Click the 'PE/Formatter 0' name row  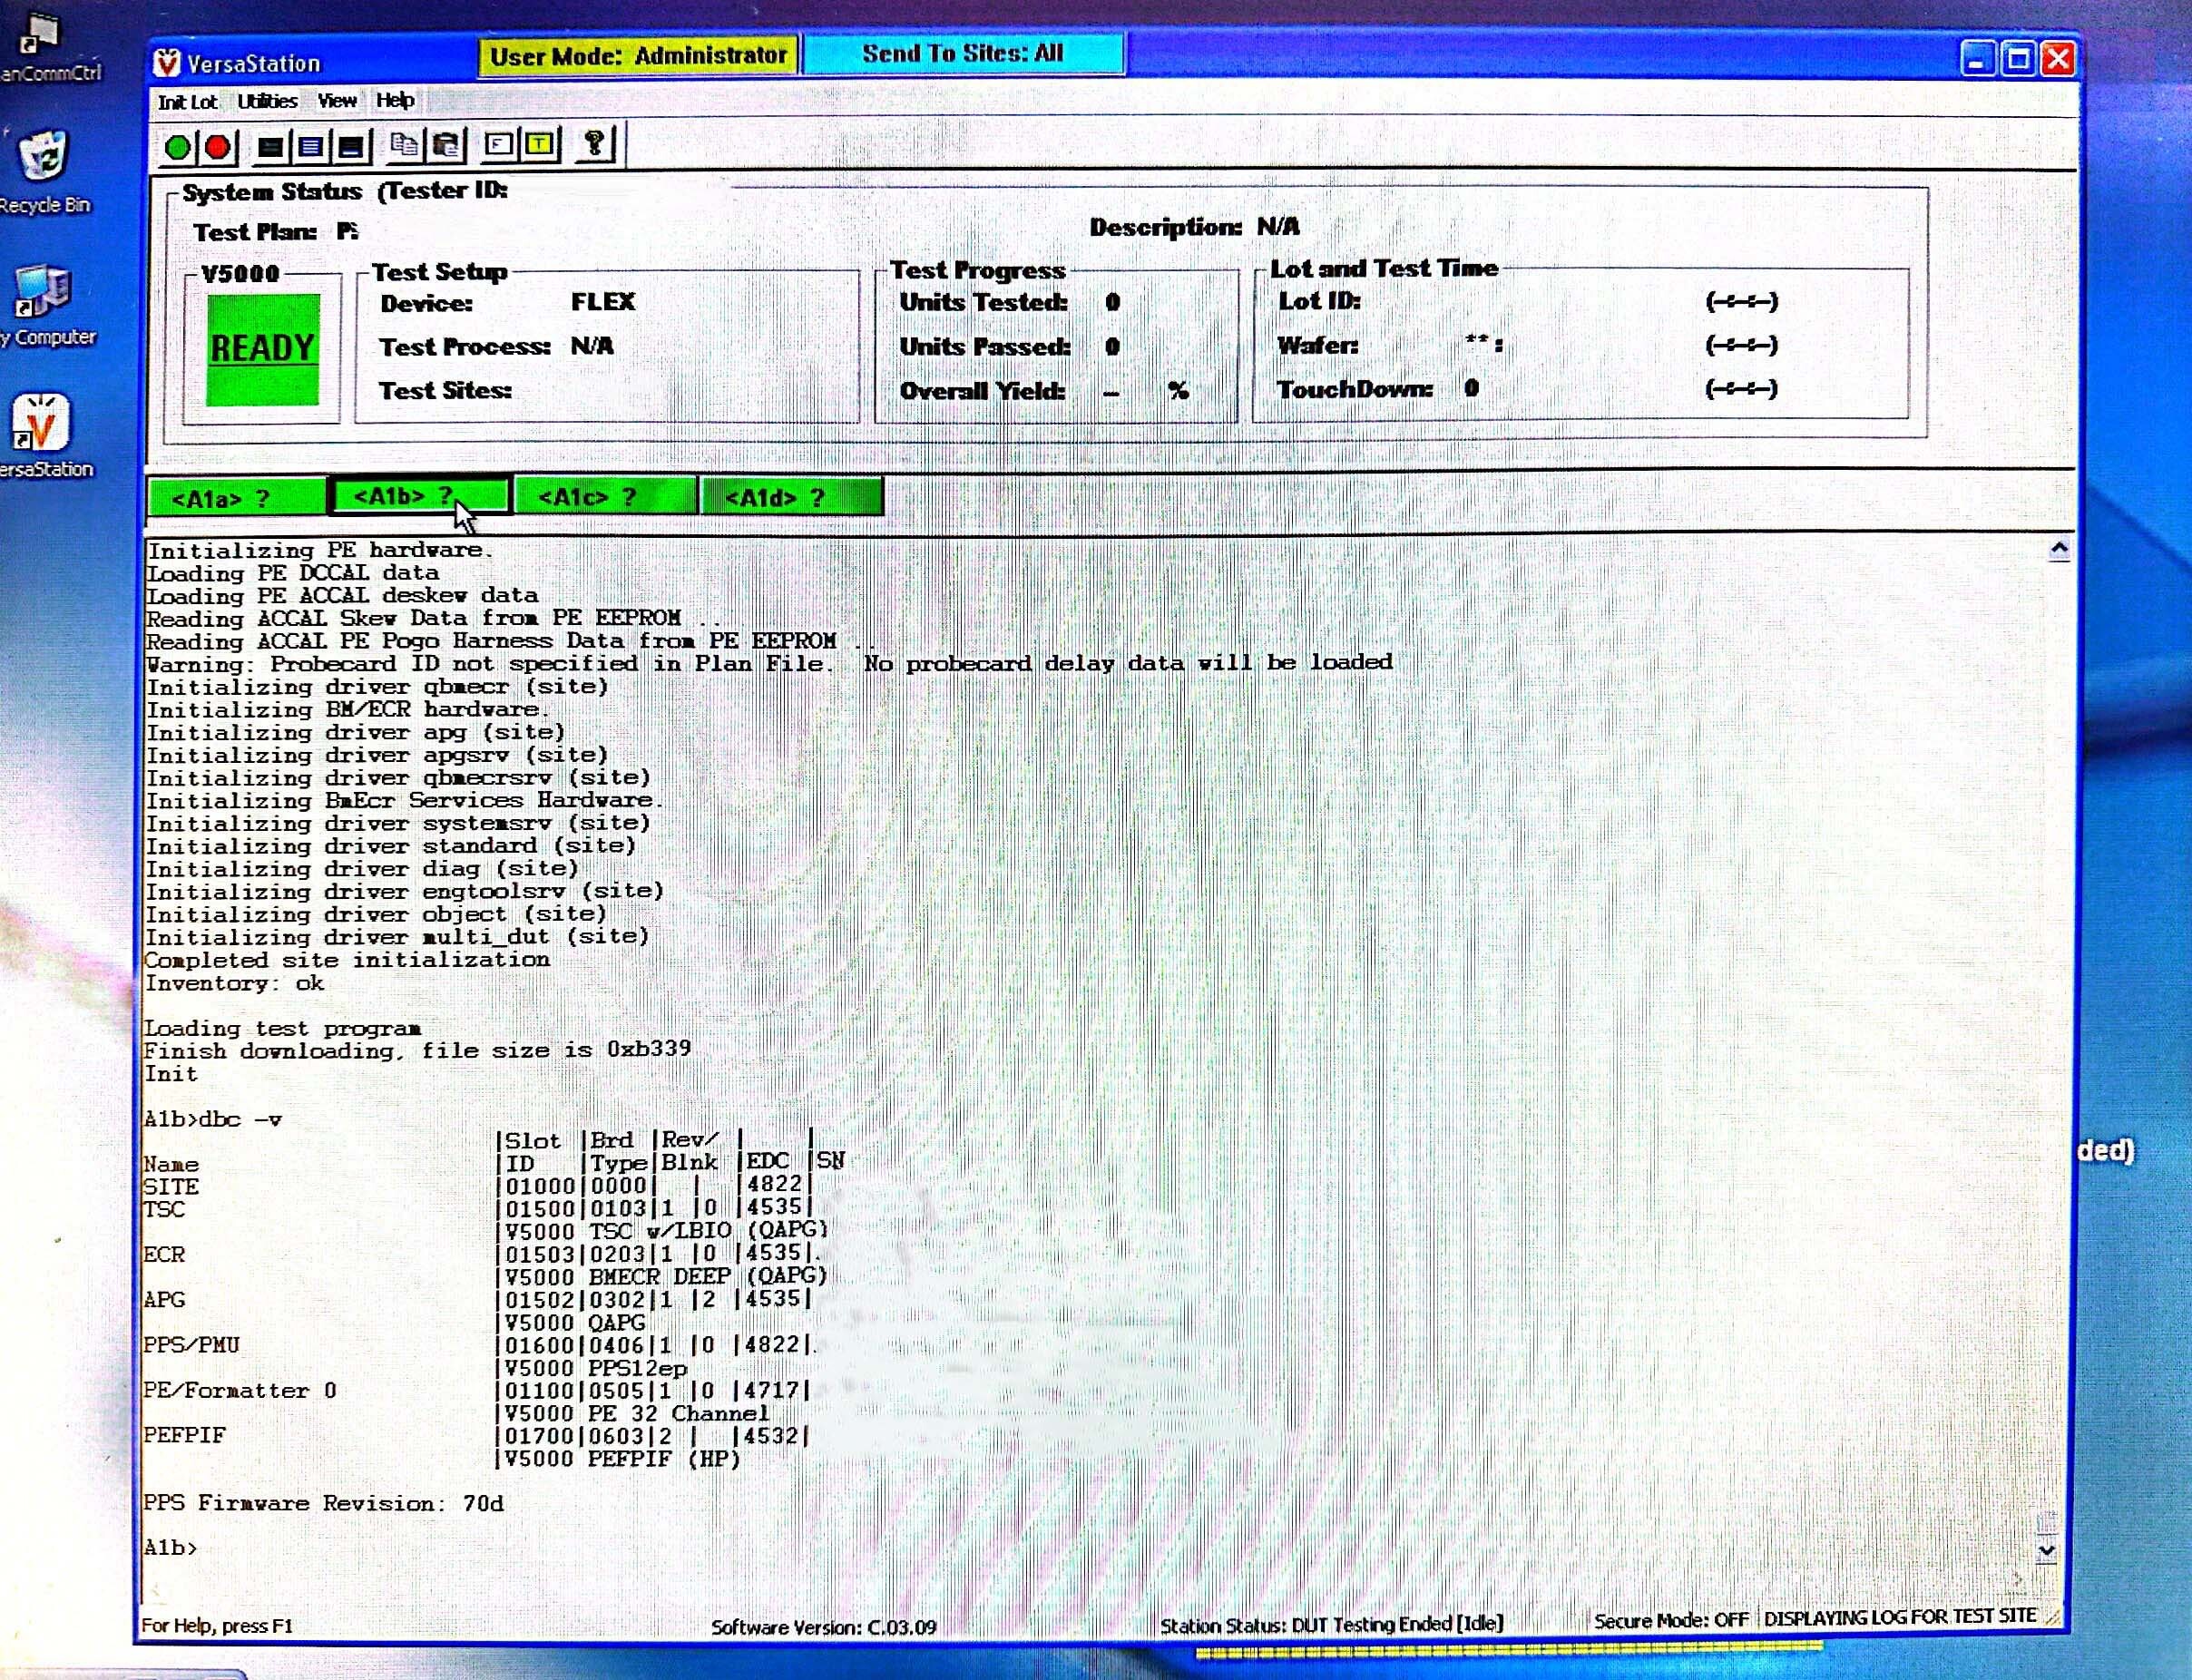point(240,1390)
